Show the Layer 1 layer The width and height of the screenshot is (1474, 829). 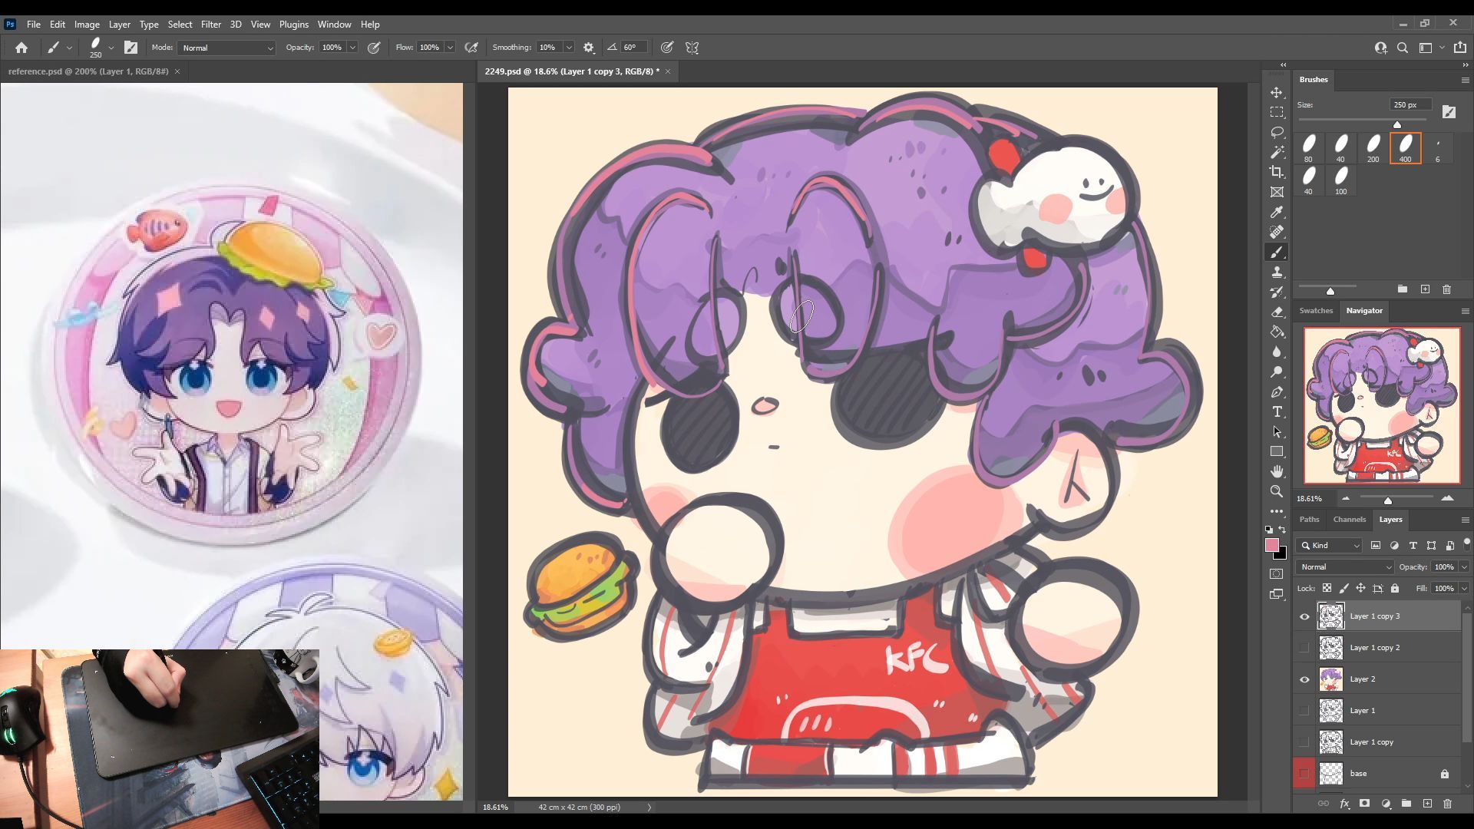[1304, 711]
